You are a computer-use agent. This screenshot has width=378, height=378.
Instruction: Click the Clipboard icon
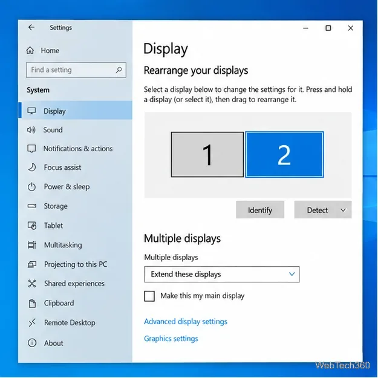pos(32,303)
